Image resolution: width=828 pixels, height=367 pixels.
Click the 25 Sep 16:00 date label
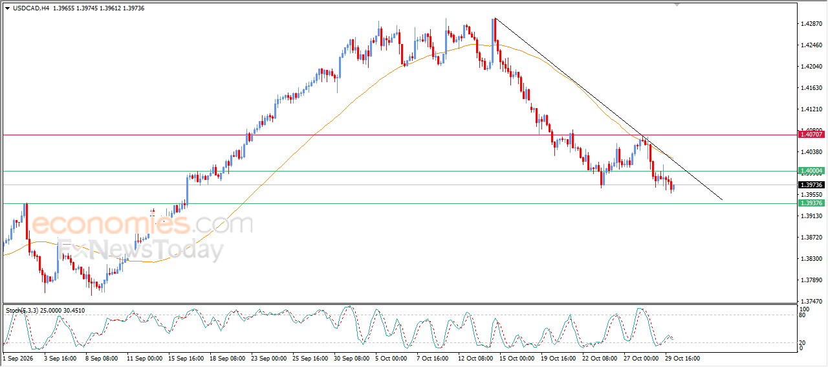coord(310,358)
